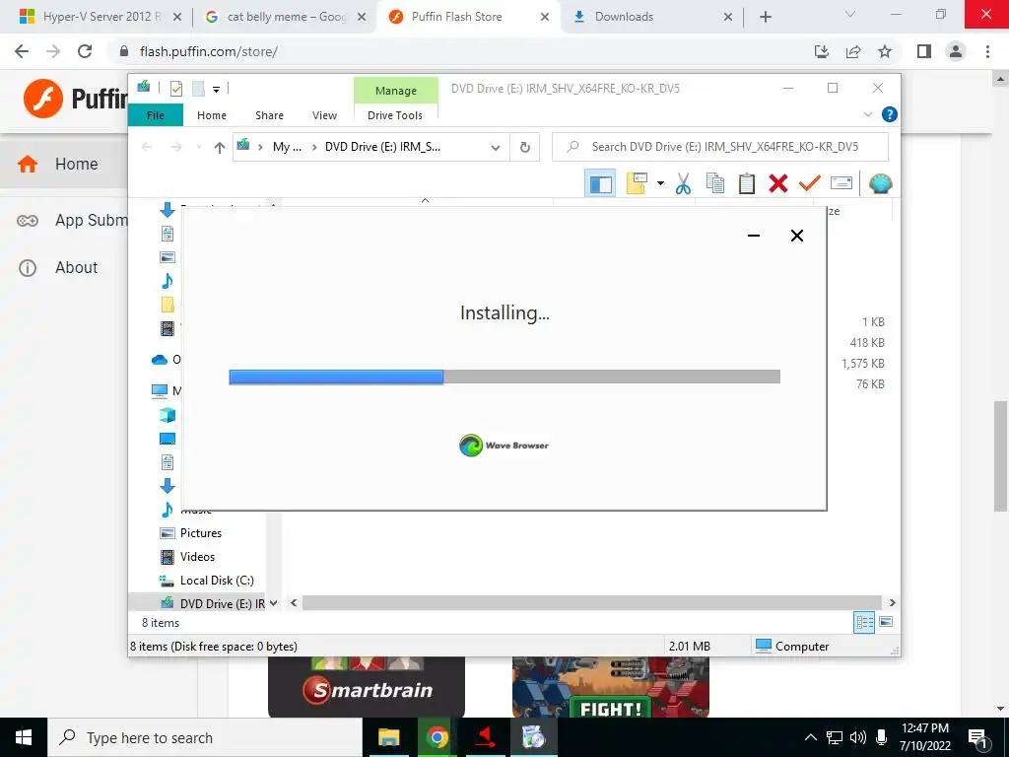Select the This PC monitor icon in navigation pane
This screenshot has width=1009, height=757.
pyautogui.click(x=160, y=390)
